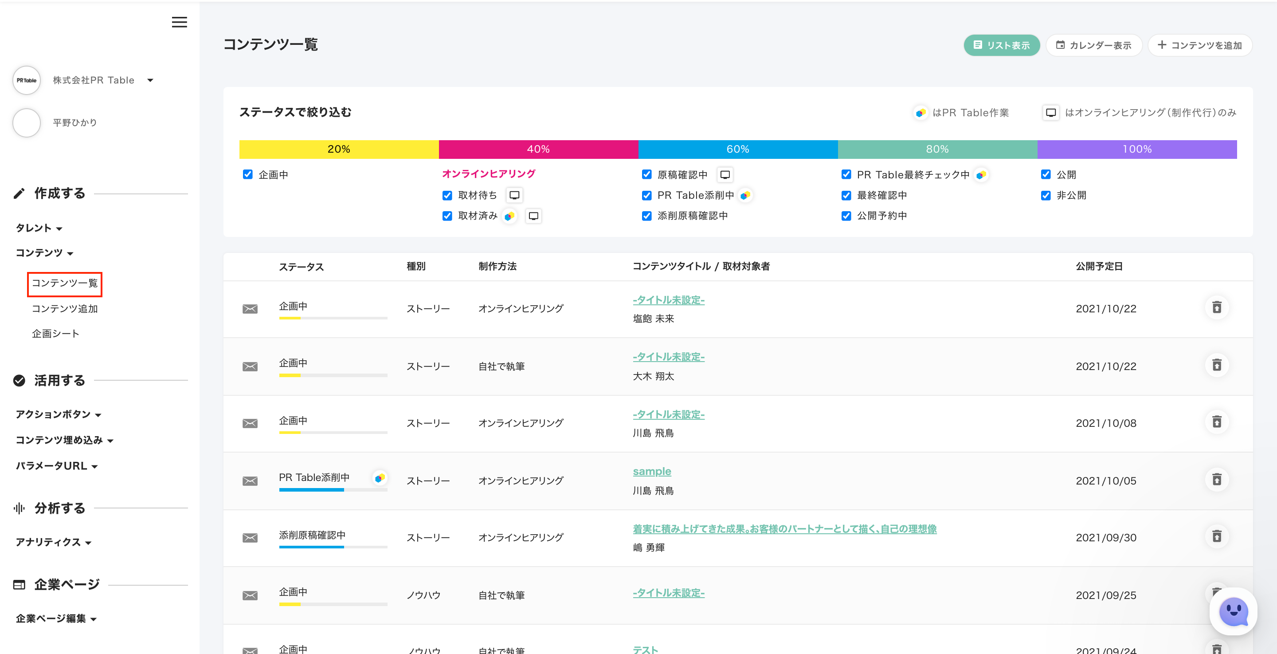The width and height of the screenshot is (1277, 654).
Task: Toggle the 添削原稿確認中 filter checkbox
Action: coord(646,216)
